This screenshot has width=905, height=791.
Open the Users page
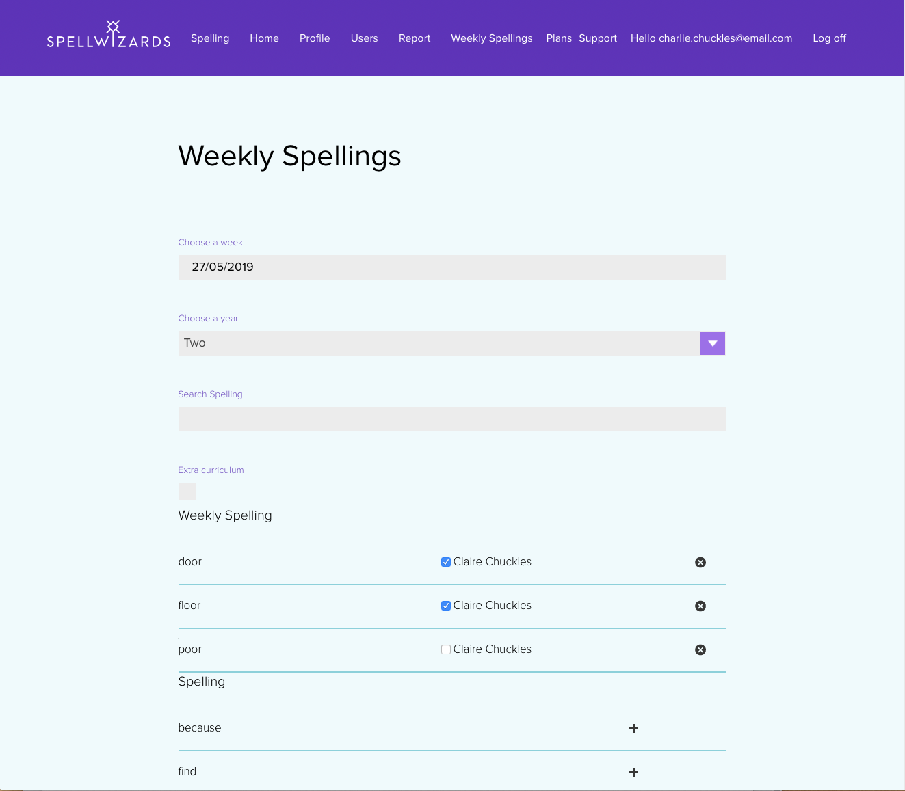[364, 38]
